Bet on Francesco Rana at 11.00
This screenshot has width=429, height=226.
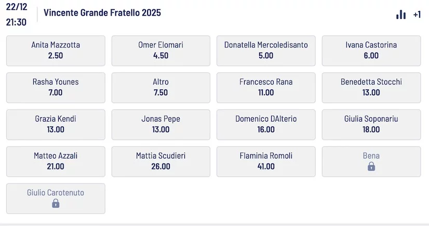coord(266,87)
